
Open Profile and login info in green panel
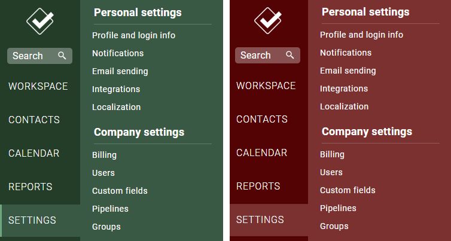(x=133, y=35)
